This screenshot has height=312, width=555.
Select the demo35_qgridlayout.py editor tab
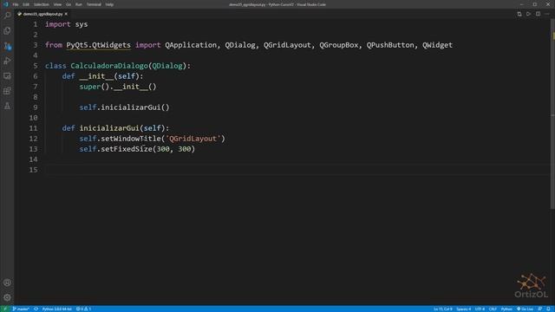coord(42,14)
